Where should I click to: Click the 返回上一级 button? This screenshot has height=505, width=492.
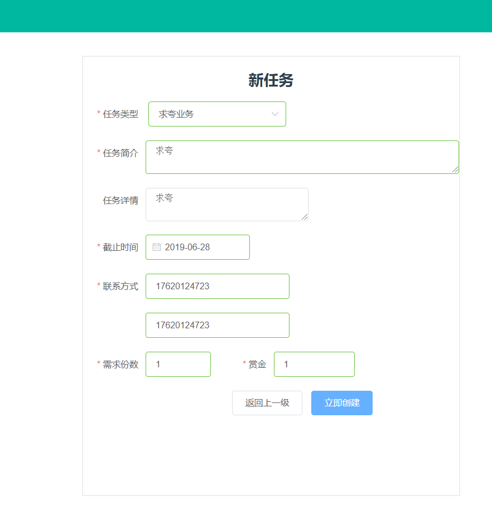pyautogui.click(x=267, y=403)
